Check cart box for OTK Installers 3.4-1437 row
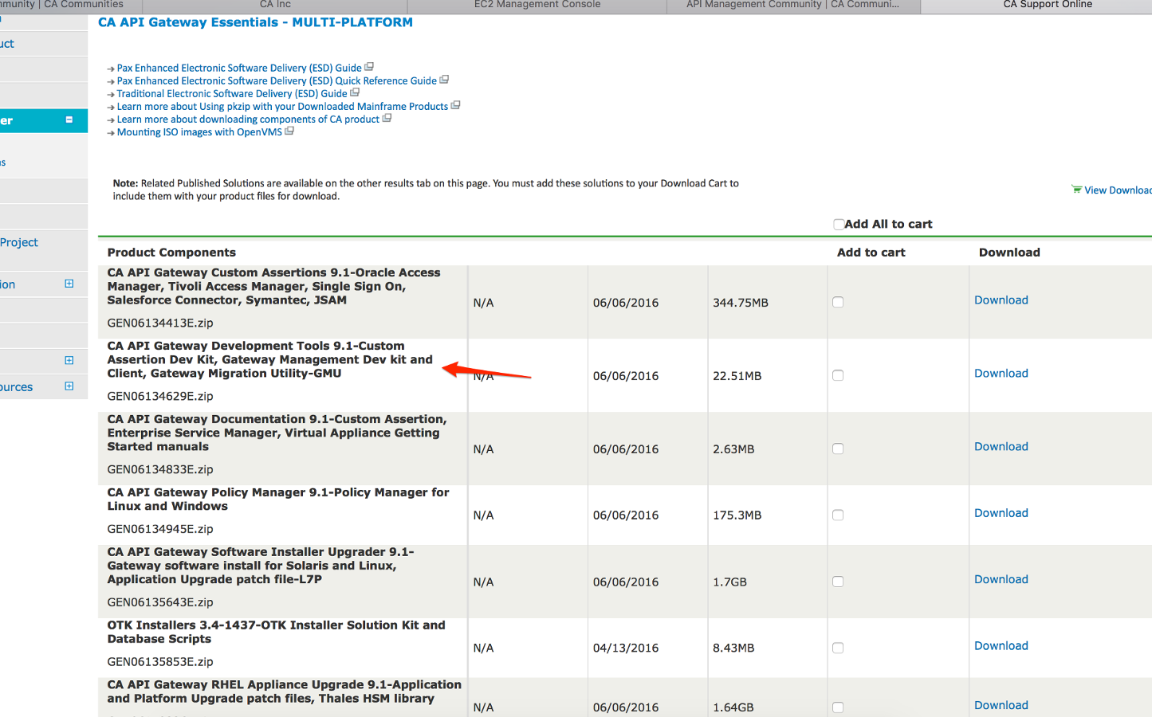 pyautogui.click(x=838, y=648)
